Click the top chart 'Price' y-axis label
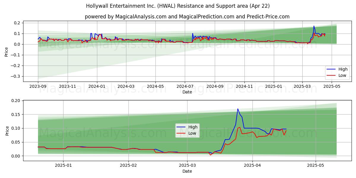Viewport: 356px width, 178px height. pyautogui.click(x=7, y=51)
